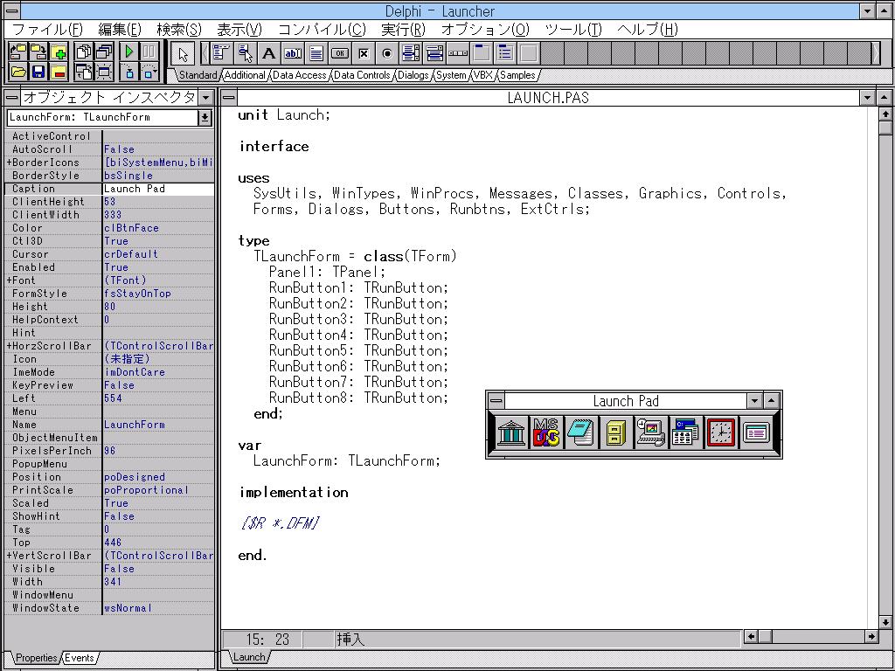
Task: Click the palette scroll-right arrow
Action: tap(877, 53)
